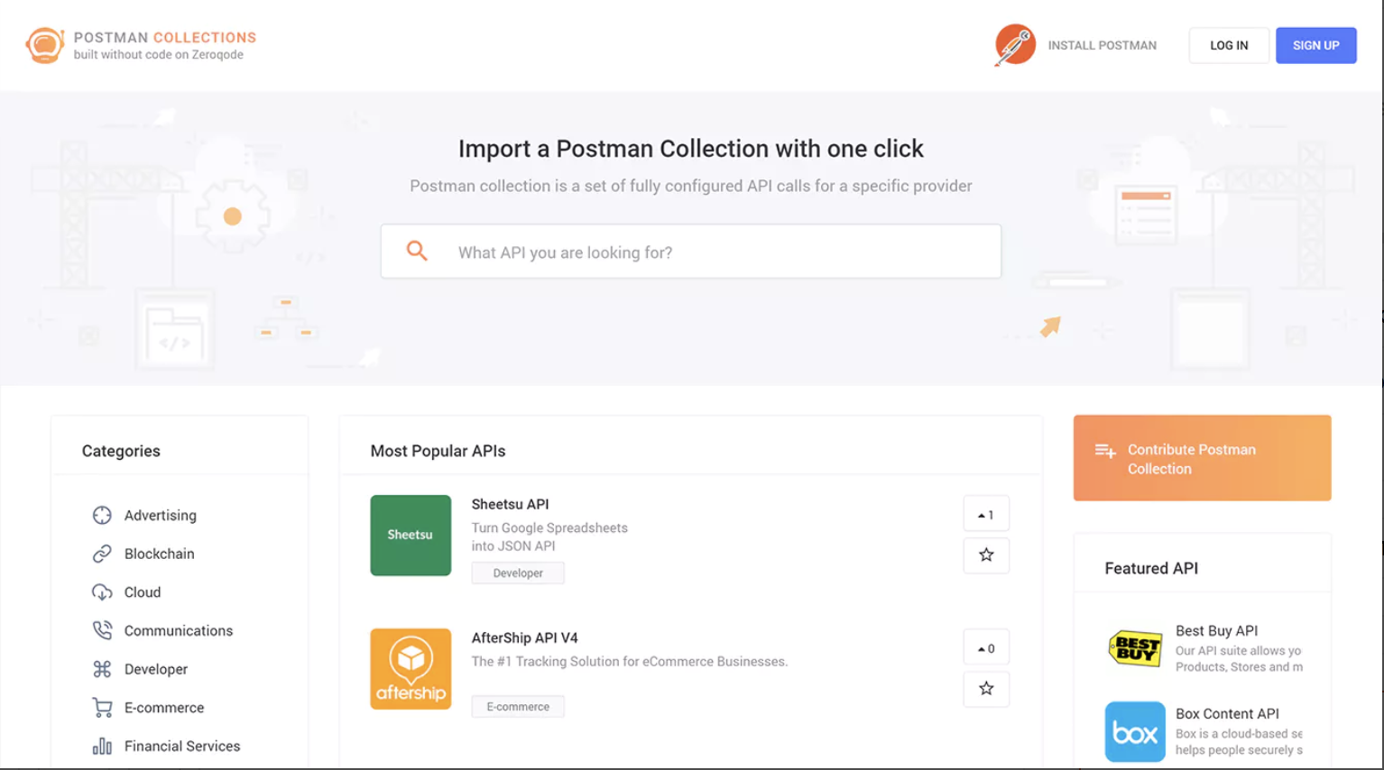Click the Blockchain chain-link icon
Screen dimensions: 1384x770
tap(102, 554)
